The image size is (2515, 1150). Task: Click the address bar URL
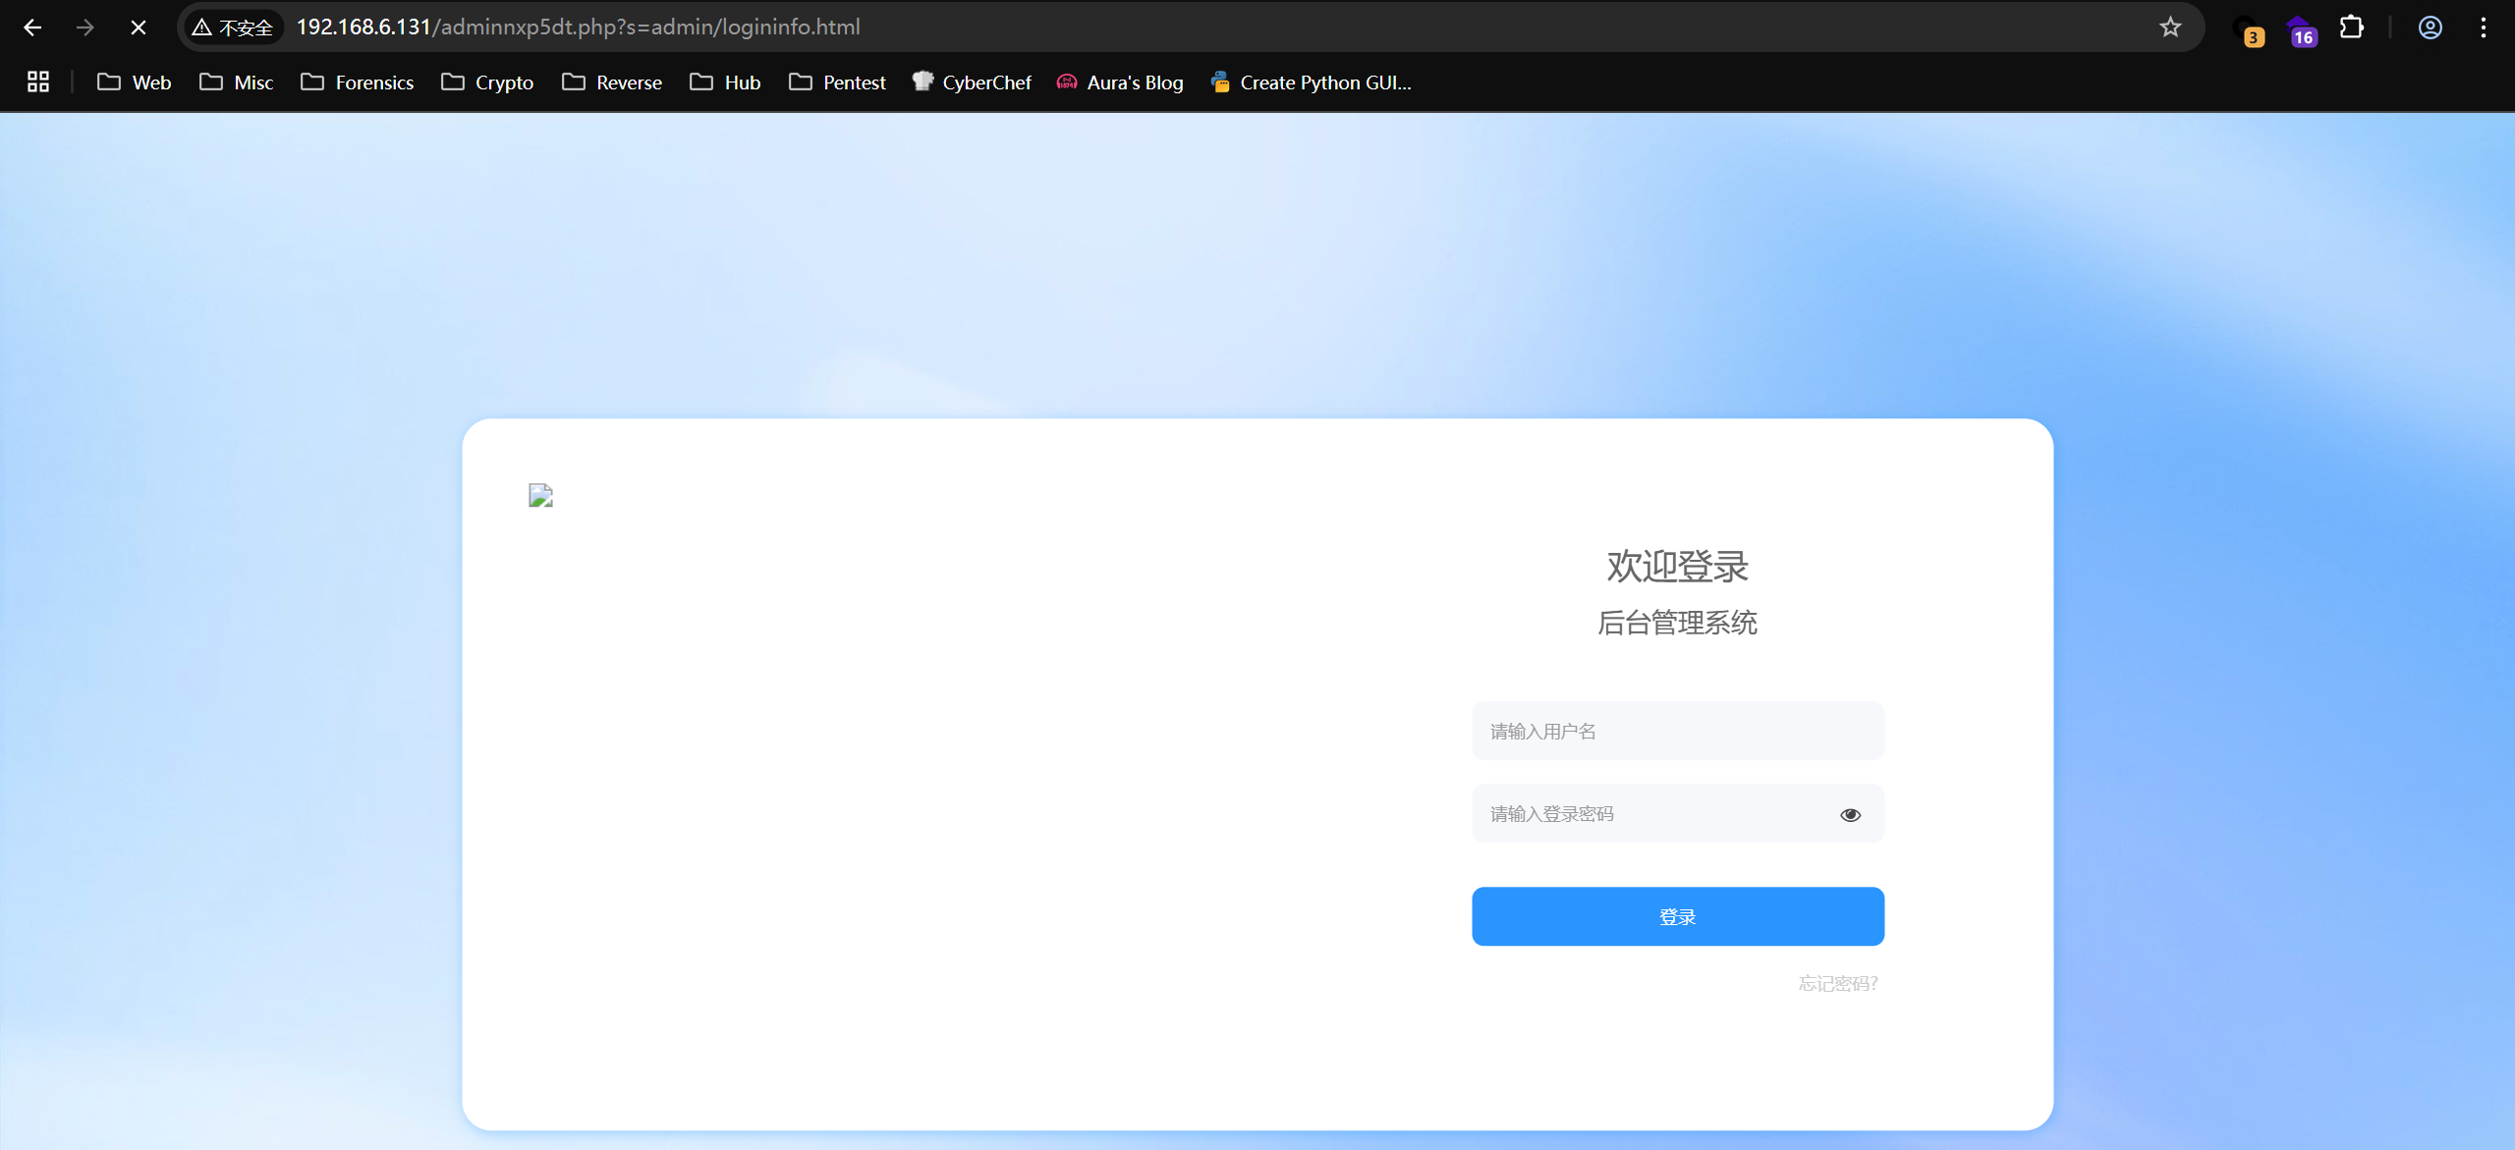(579, 27)
